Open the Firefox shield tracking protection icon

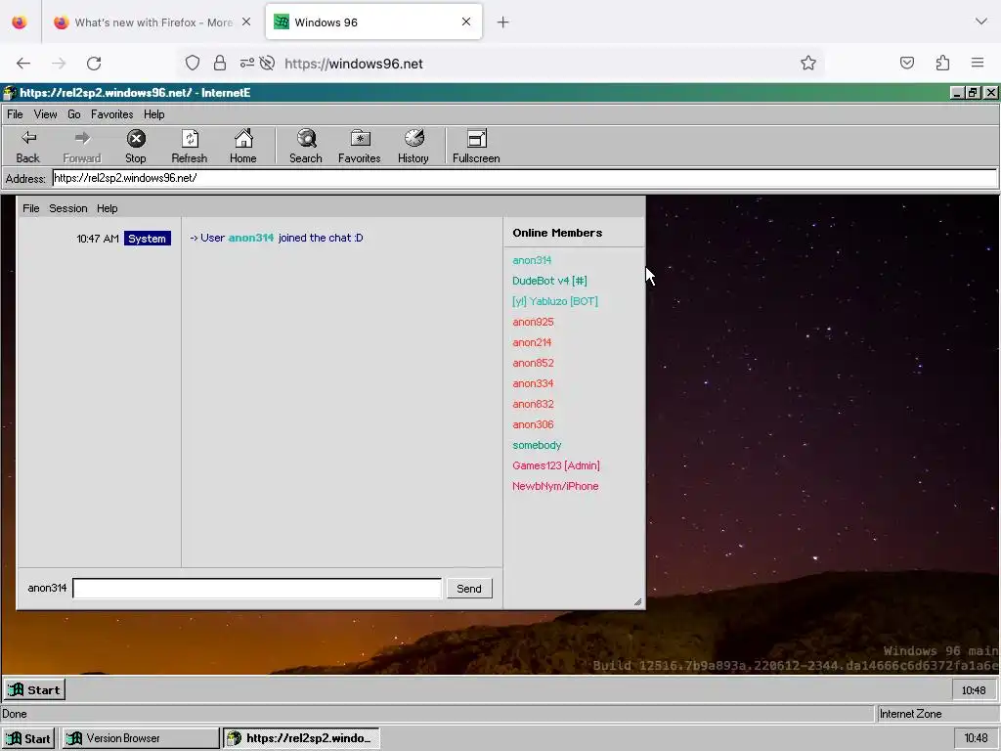[x=193, y=63]
